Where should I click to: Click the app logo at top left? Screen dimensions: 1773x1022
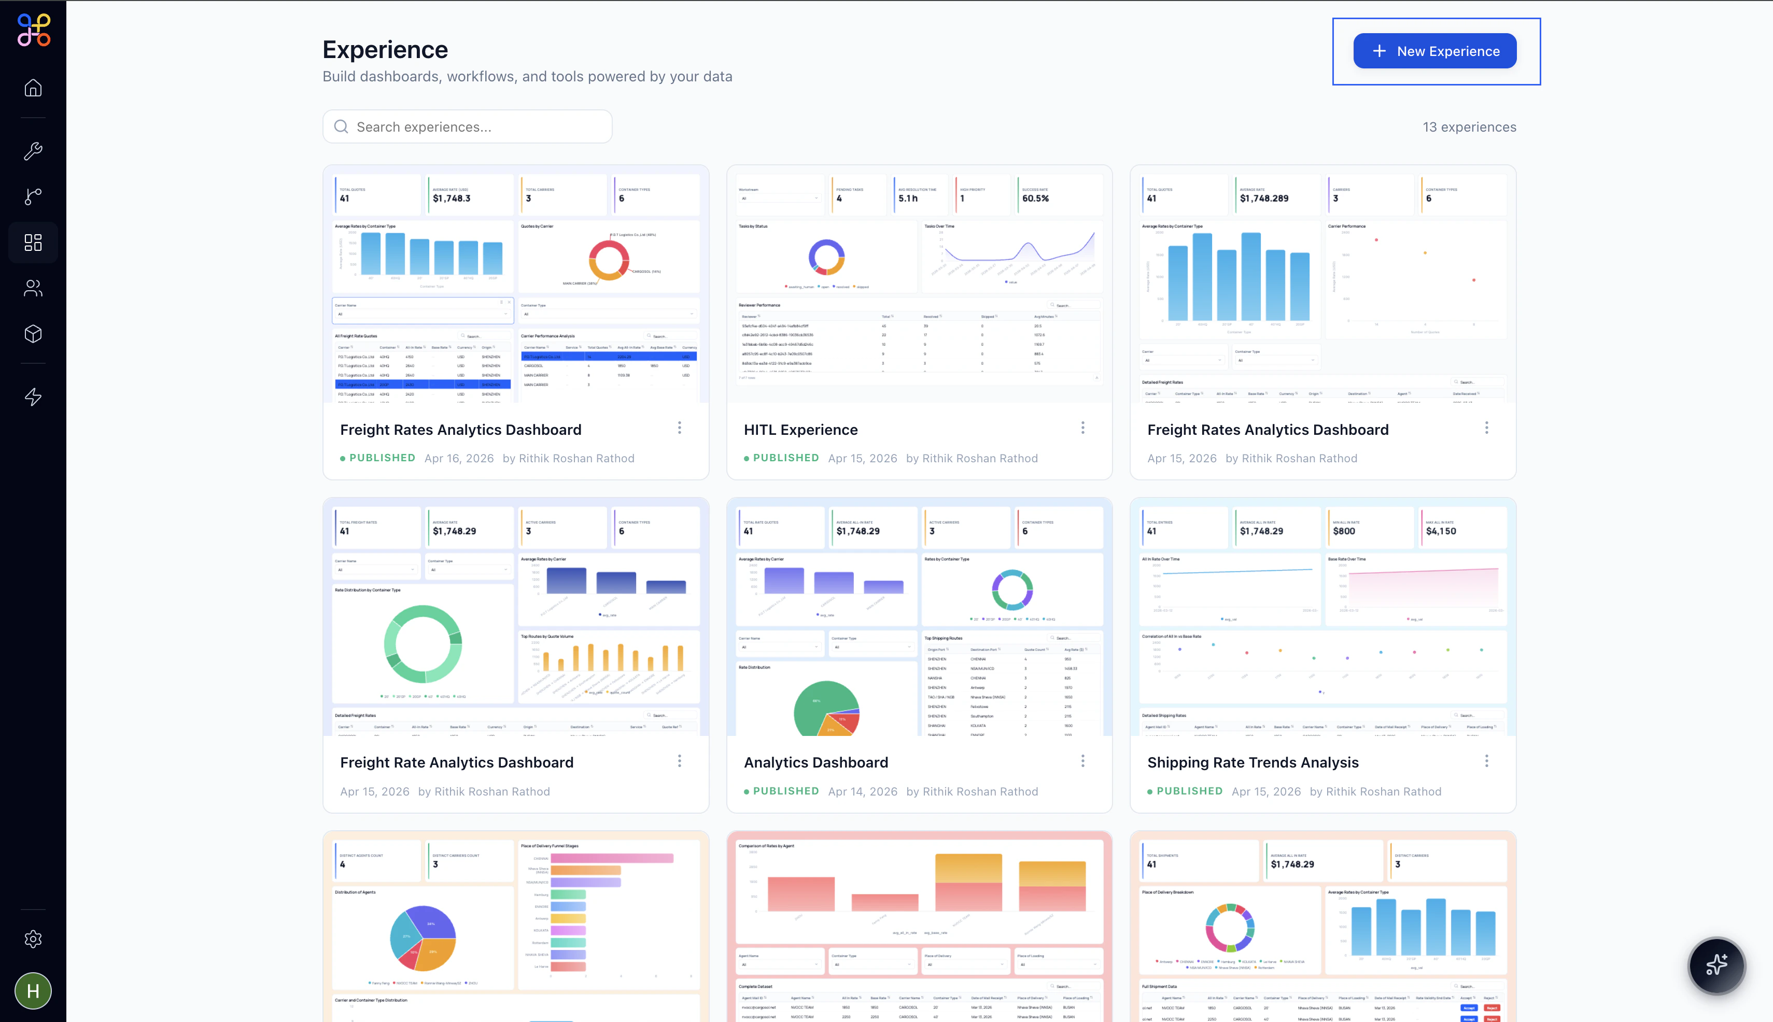[34, 30]
